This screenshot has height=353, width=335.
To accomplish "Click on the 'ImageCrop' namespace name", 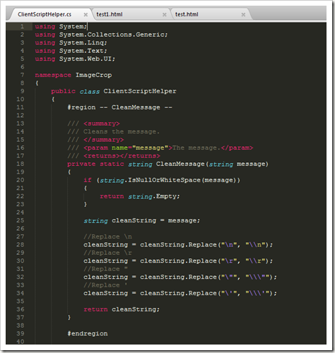I will click(93, 75).
